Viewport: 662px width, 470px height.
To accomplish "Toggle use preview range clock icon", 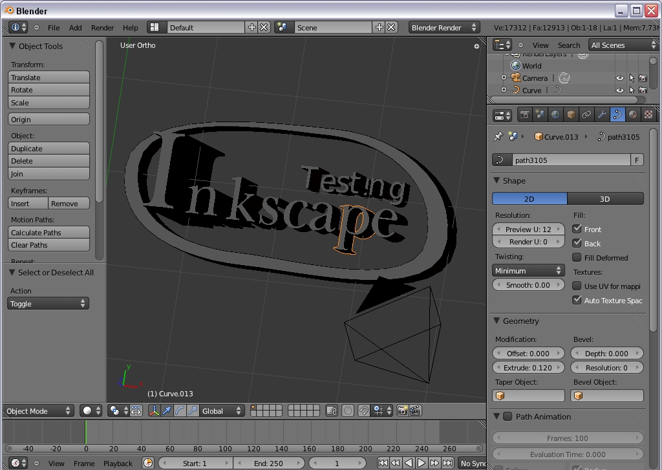I will (x=148, y=464).
